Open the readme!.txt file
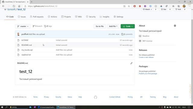The width and height of the screenshot is (193, 109). pos(26,55)
